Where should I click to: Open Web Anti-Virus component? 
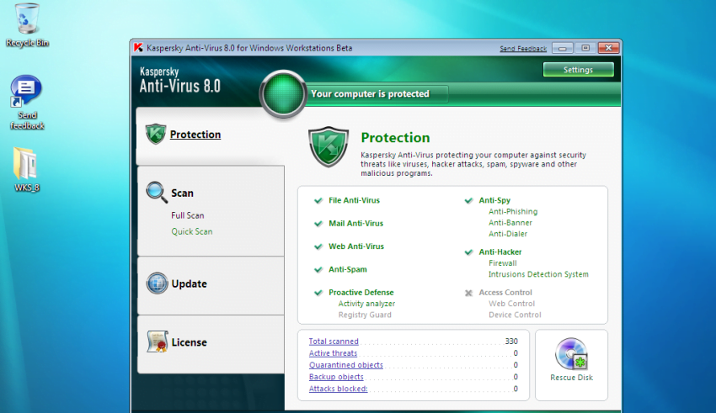(356, 246)
